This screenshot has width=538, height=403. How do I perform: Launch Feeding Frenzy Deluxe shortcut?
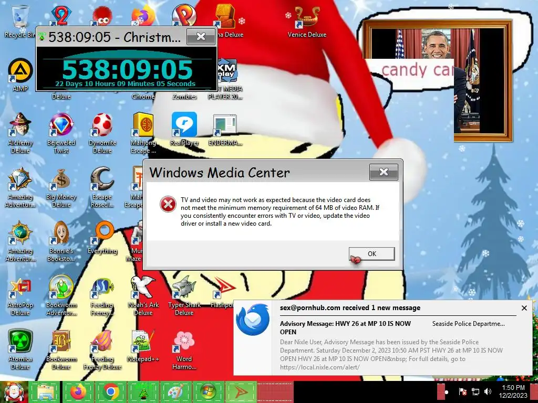(102, 349)
